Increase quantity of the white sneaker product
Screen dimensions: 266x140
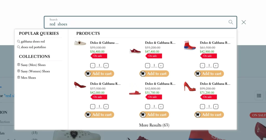coord(106,66)
